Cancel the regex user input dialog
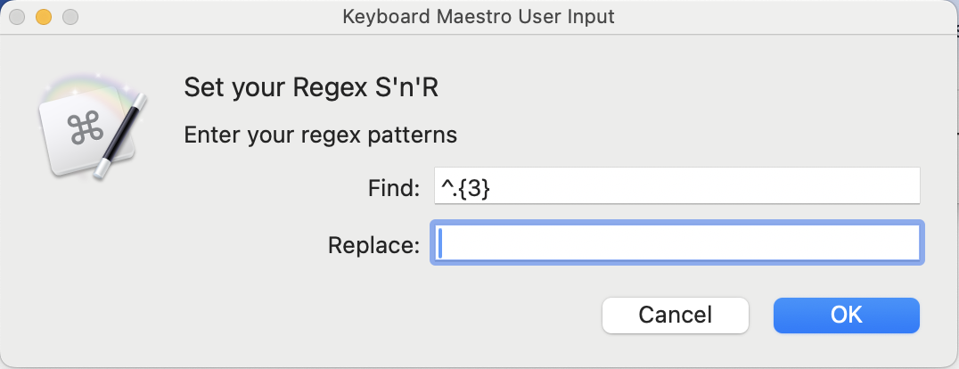Screen dimensions: 959x369 675,315
